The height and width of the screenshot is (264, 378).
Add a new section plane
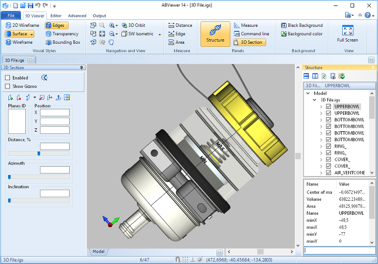click(x=10, y=97)
